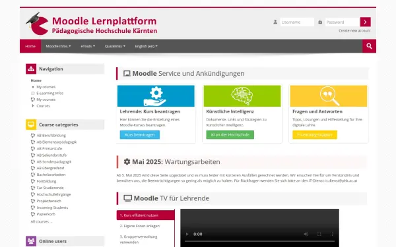Viewport: 396px width, 247px height.
Task: Click the Create new account link
Action: click(354, 30)
